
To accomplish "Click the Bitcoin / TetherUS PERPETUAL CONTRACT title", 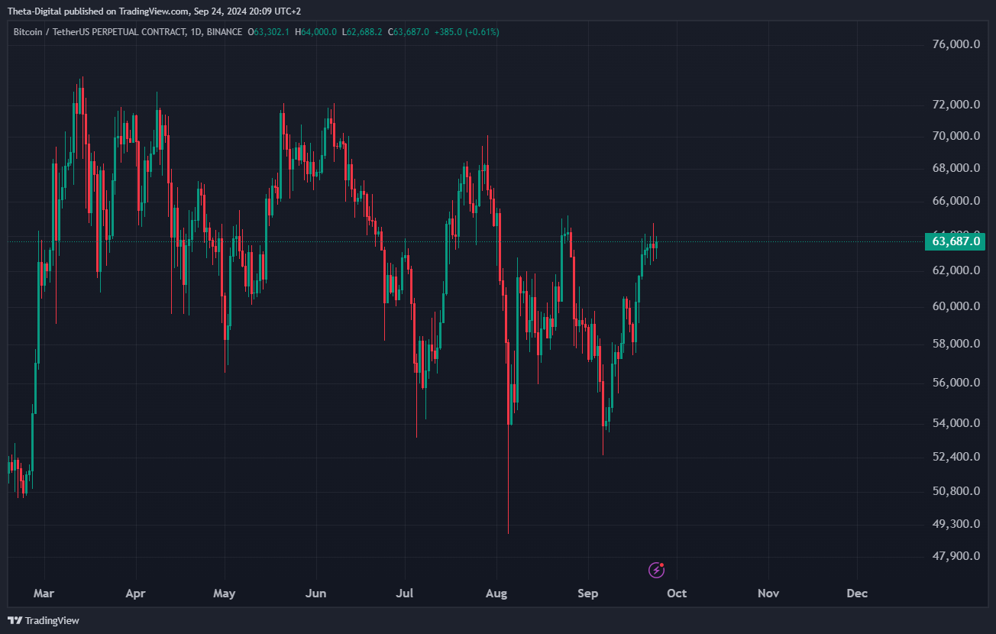I will tap(99, 32).
